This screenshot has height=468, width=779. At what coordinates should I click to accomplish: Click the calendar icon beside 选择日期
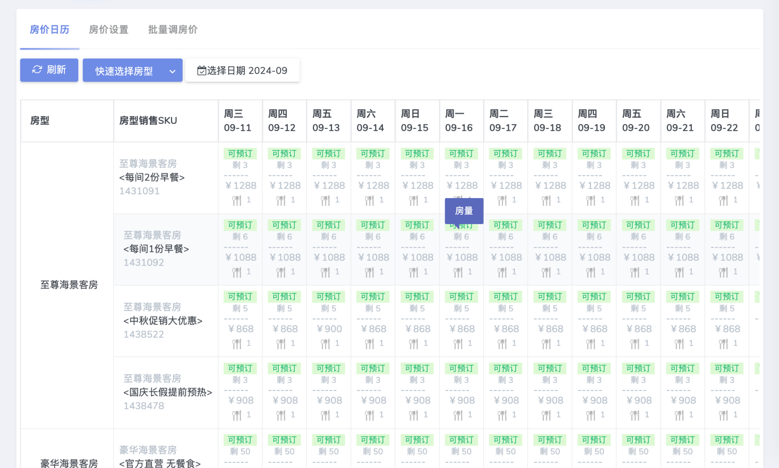[202, 71]
